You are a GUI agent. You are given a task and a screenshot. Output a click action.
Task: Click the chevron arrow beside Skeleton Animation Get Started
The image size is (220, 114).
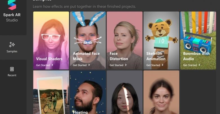163,65
